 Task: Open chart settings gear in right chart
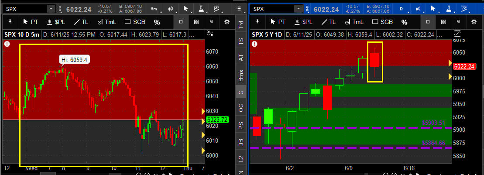(x=474, y=22)
